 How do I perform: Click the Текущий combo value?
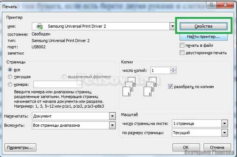coord(181,133)
